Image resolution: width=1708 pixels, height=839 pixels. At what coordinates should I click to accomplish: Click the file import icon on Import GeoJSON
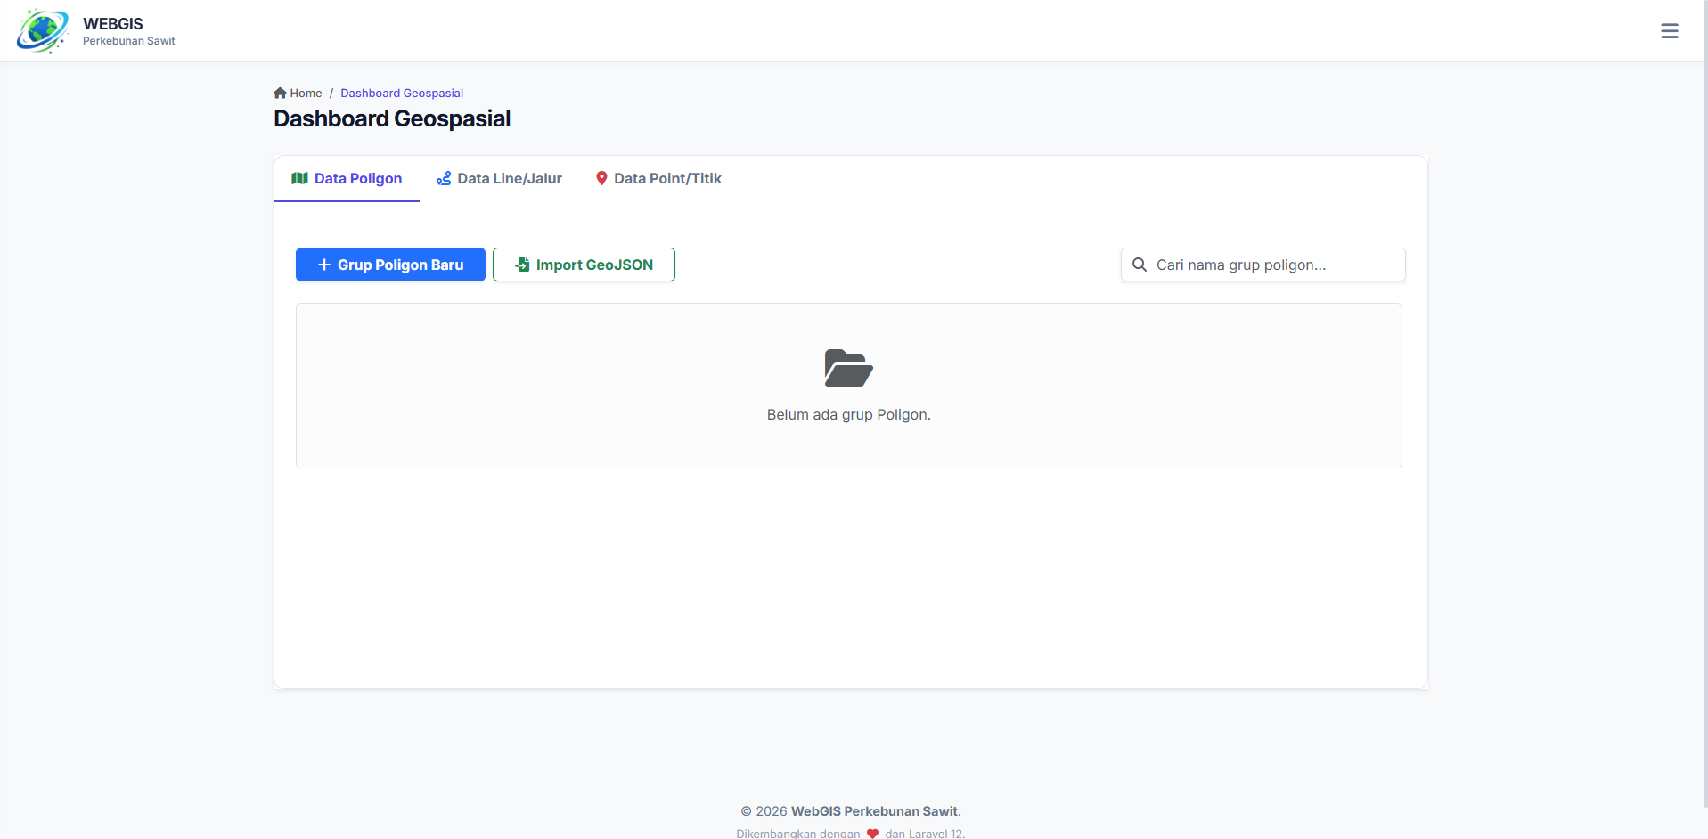522,265
